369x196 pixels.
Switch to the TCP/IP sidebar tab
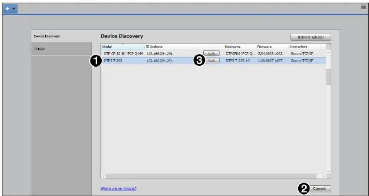click(x=61, y=49)
